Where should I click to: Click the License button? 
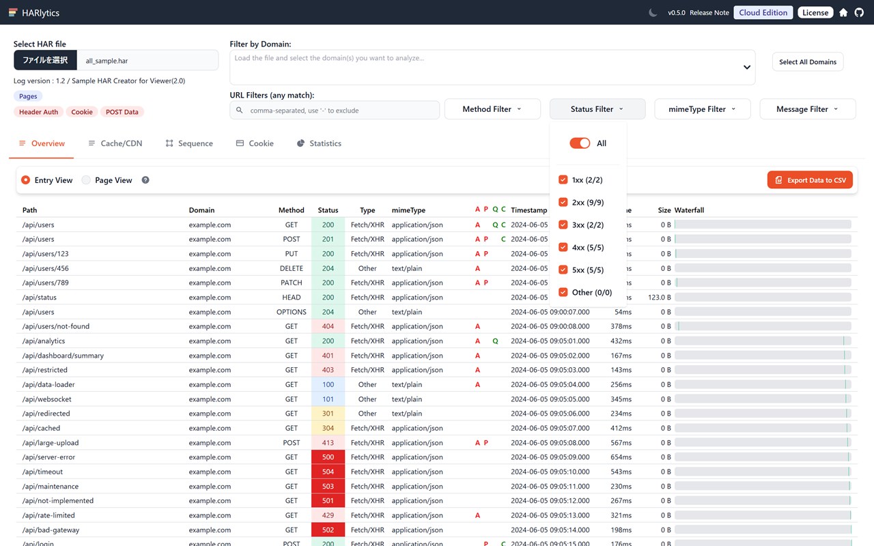click(815, 12)
